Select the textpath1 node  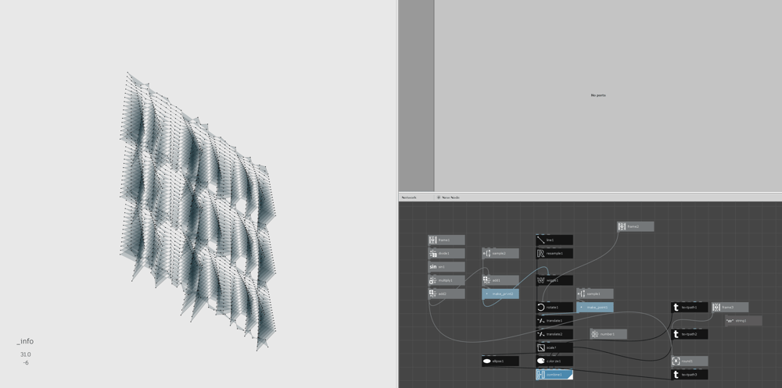[689, 308]
